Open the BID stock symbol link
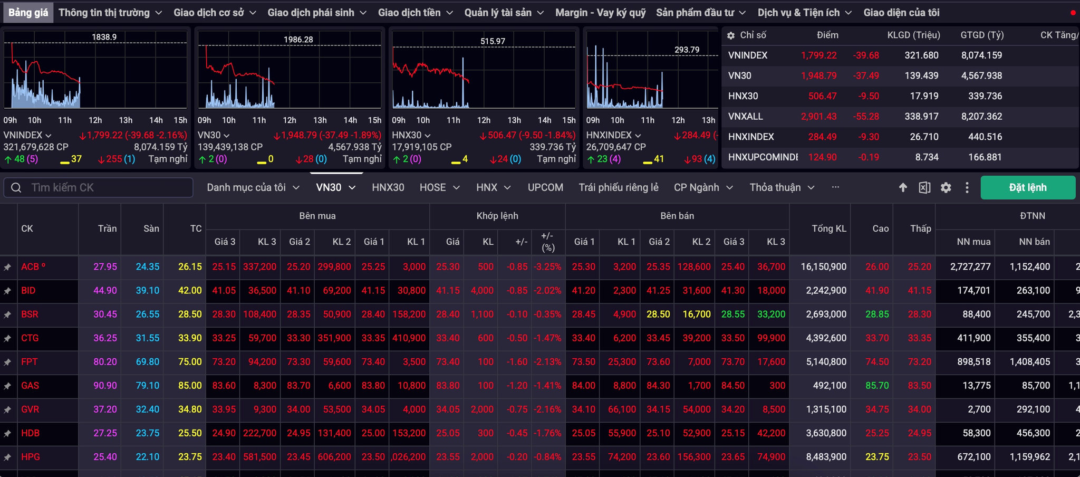Image resolution: width=1080 pixels, height=477 pixels. [x=28, y=291]
